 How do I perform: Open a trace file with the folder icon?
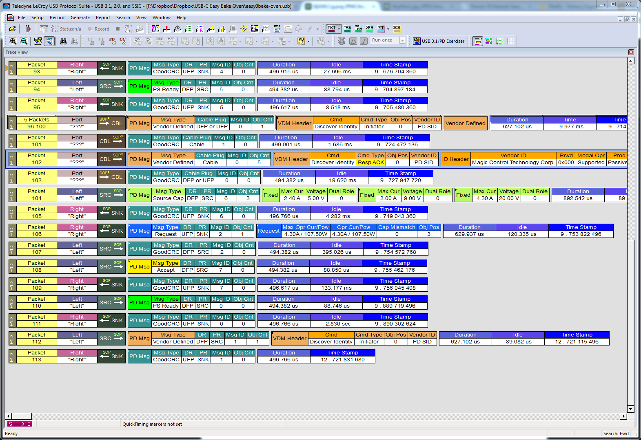12,29
